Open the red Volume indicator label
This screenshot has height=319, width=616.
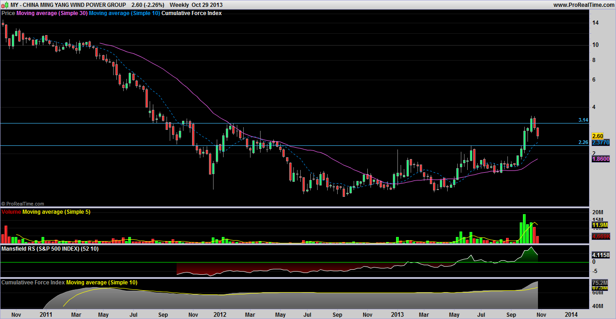point(11,212)
